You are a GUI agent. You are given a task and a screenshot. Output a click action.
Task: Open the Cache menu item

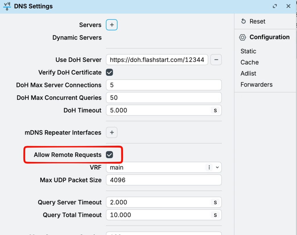point(249,62)
